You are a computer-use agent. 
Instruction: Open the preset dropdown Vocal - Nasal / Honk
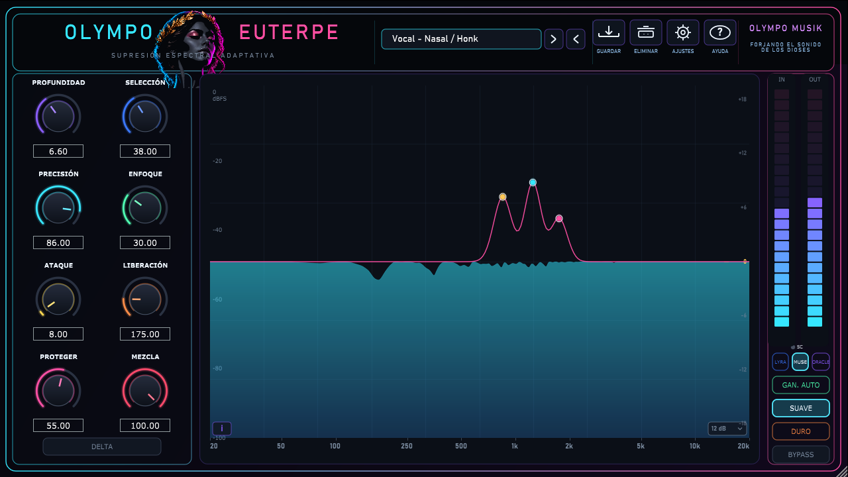click(x=461, y=39)
